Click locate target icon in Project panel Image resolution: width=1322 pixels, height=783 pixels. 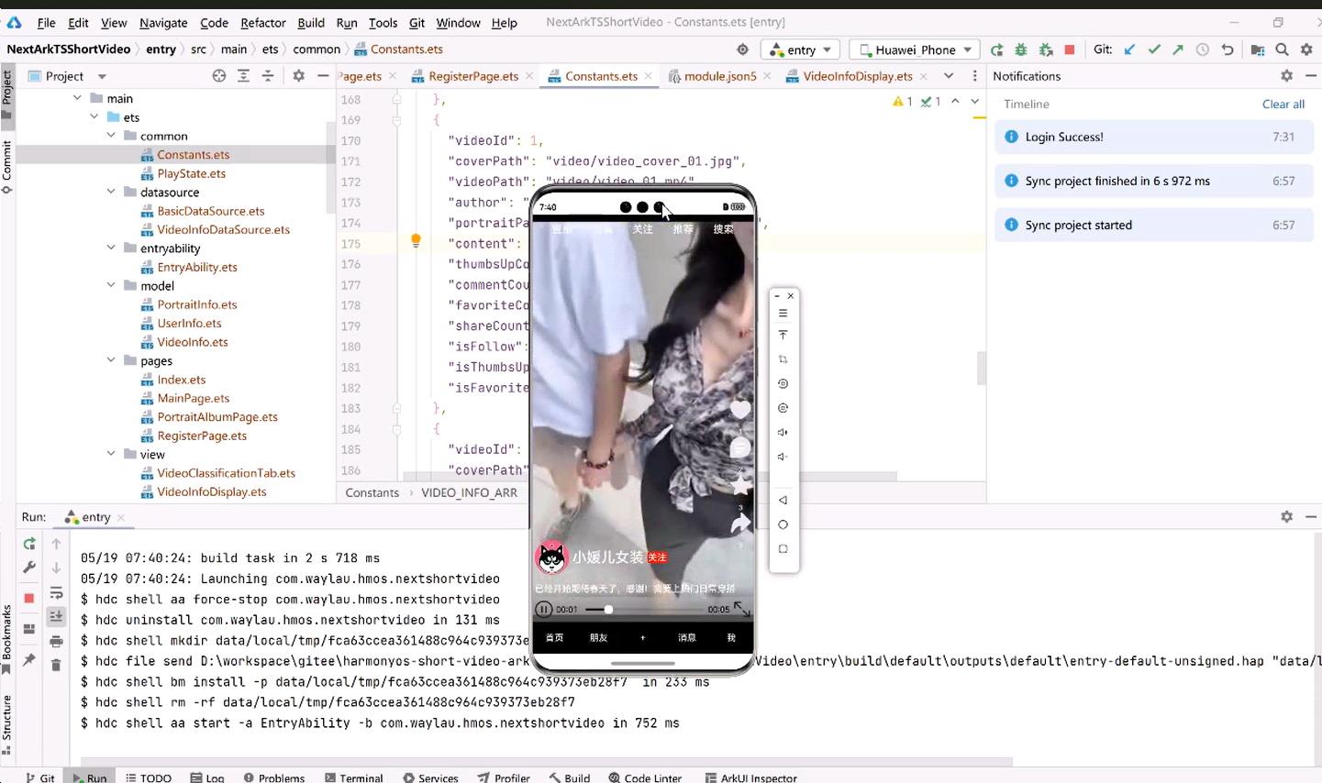point(219,76)
